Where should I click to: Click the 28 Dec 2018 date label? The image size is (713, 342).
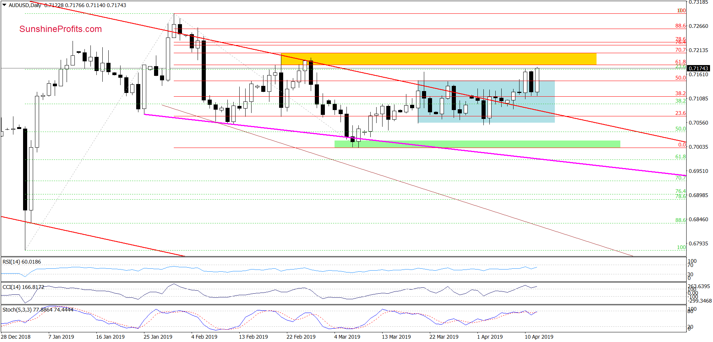[16, 337]
